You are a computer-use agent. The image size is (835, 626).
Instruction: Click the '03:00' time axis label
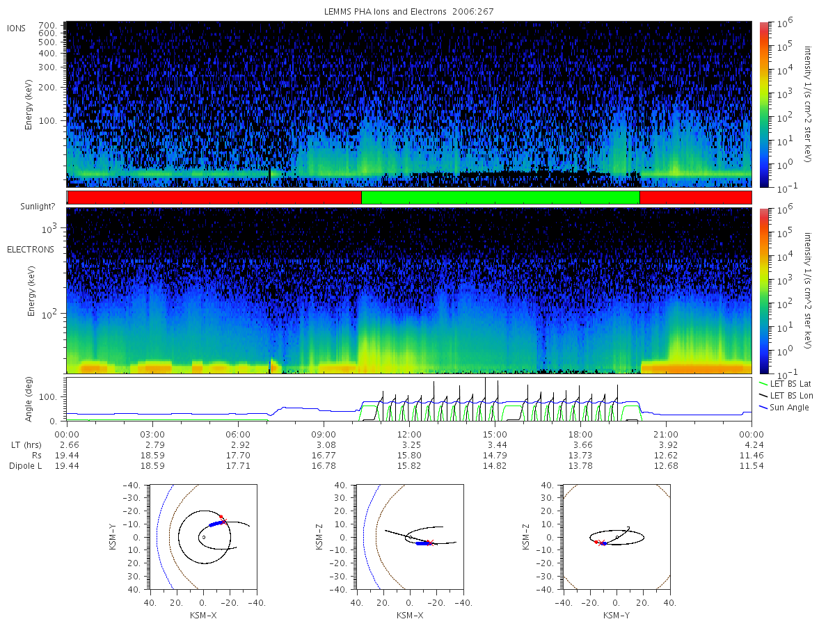tap(152, 433)
